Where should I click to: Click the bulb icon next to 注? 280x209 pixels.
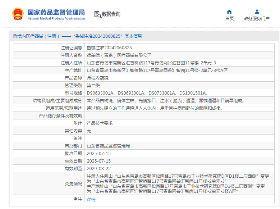coord(75,199)
